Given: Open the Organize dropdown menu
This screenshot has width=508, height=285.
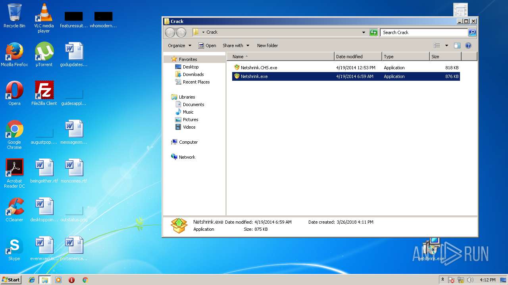Looking at the screenshot, I should pyautogui.click(x=179, y=46).
